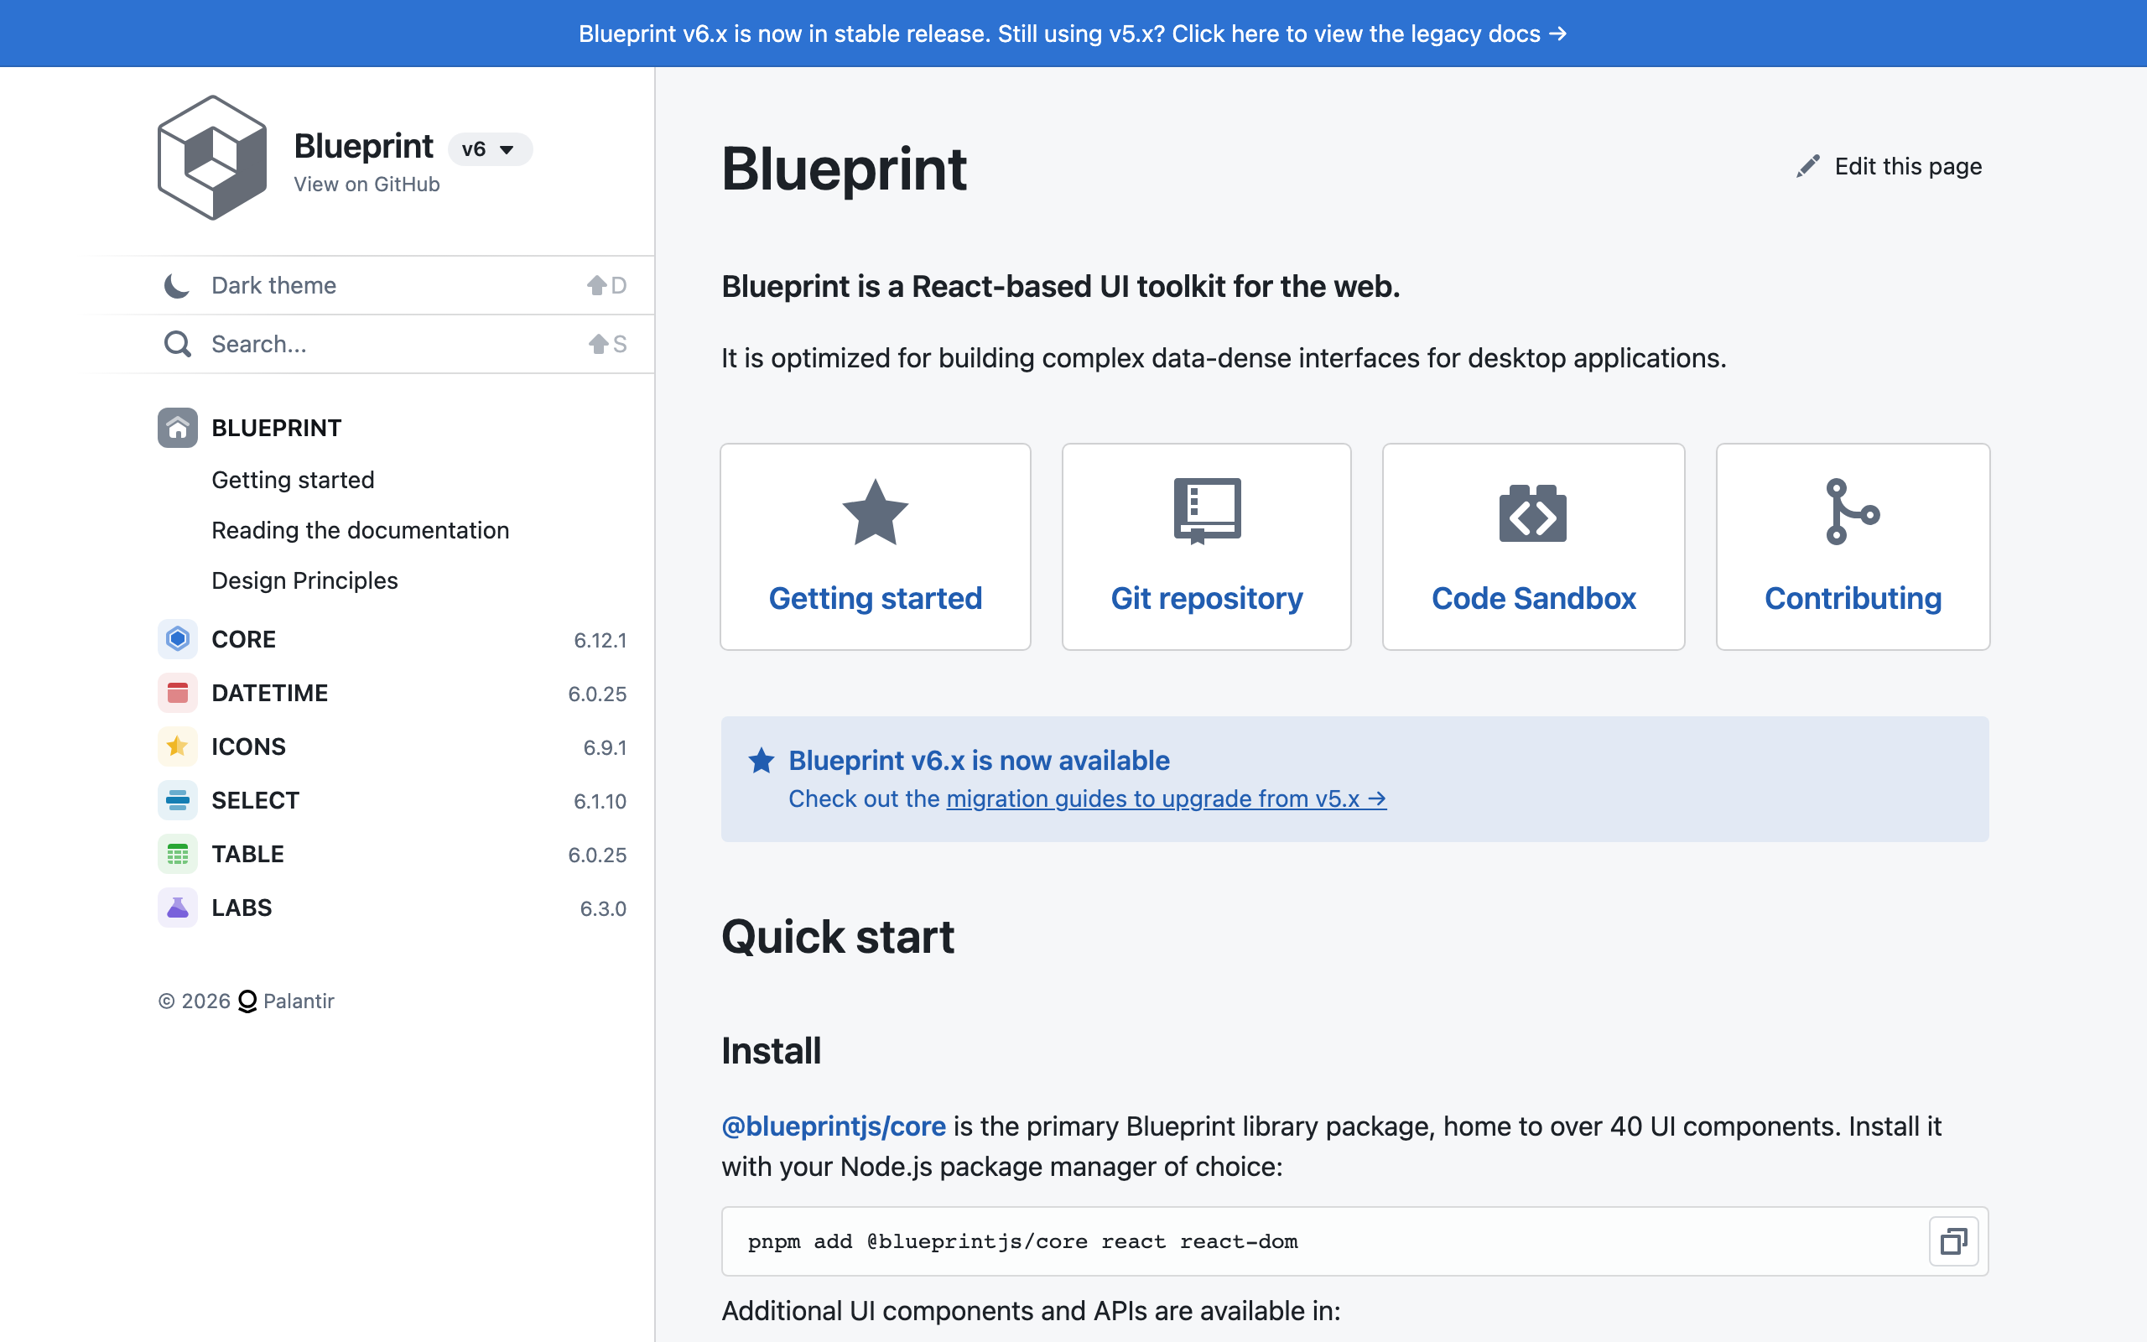Image resolution: width=2147 pixels, height=1342 pixels.
Task: Click the Git repository book icon
Action: [1207, 512]
